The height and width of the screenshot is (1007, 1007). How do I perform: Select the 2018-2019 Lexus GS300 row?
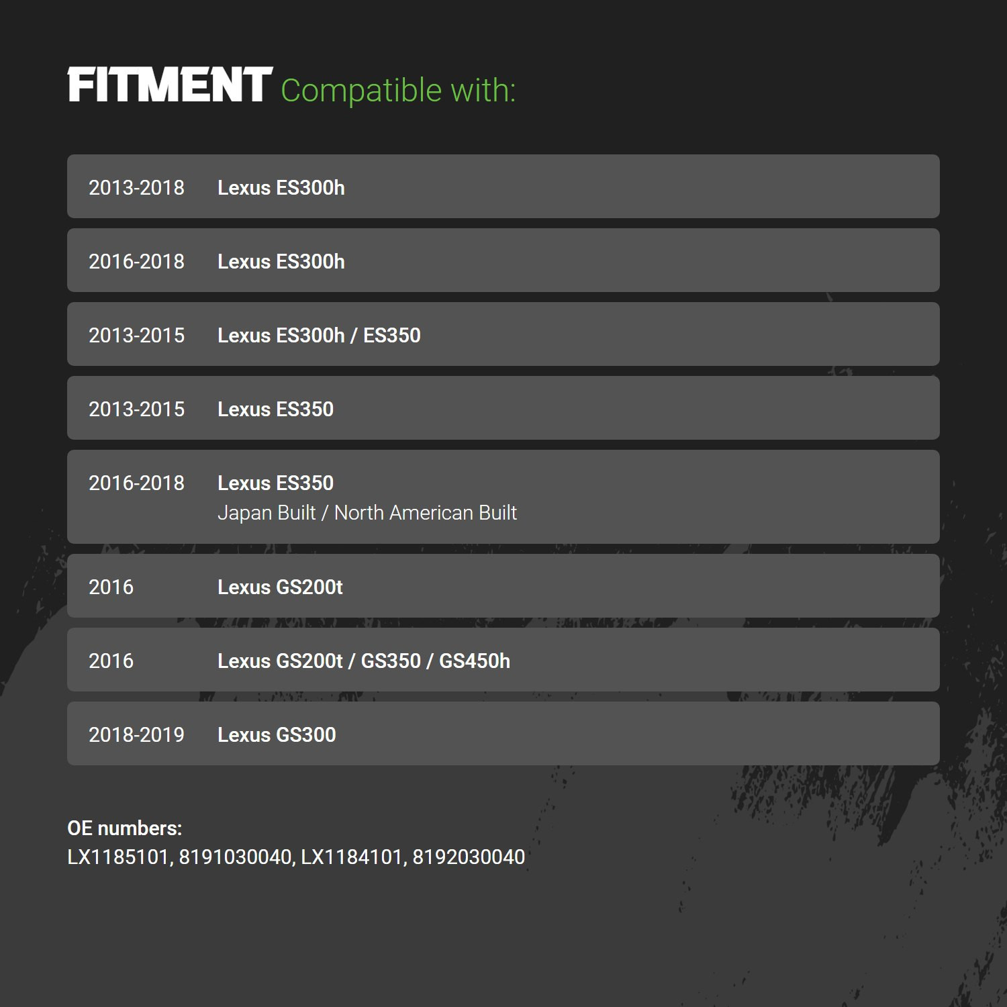503,734
